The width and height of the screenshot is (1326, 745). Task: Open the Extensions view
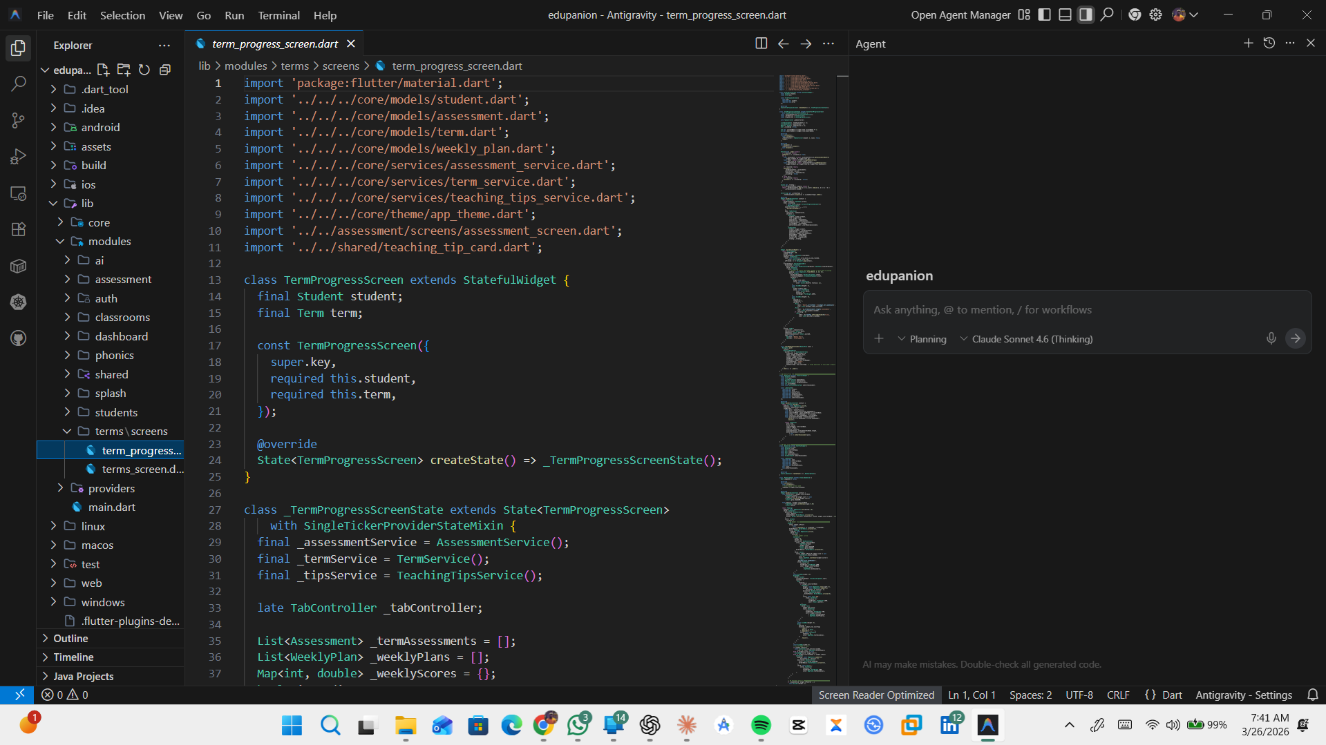pyautogui.click(x=19, y=229)
